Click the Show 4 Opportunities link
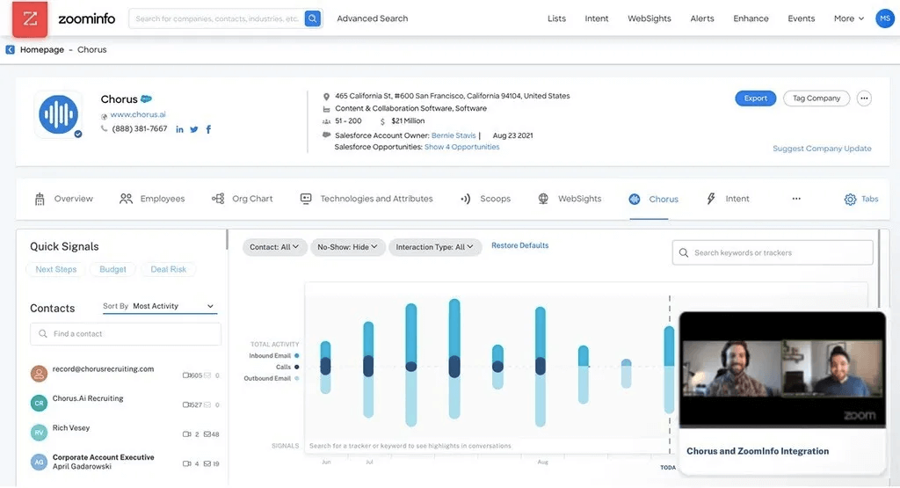 (462, 147)
